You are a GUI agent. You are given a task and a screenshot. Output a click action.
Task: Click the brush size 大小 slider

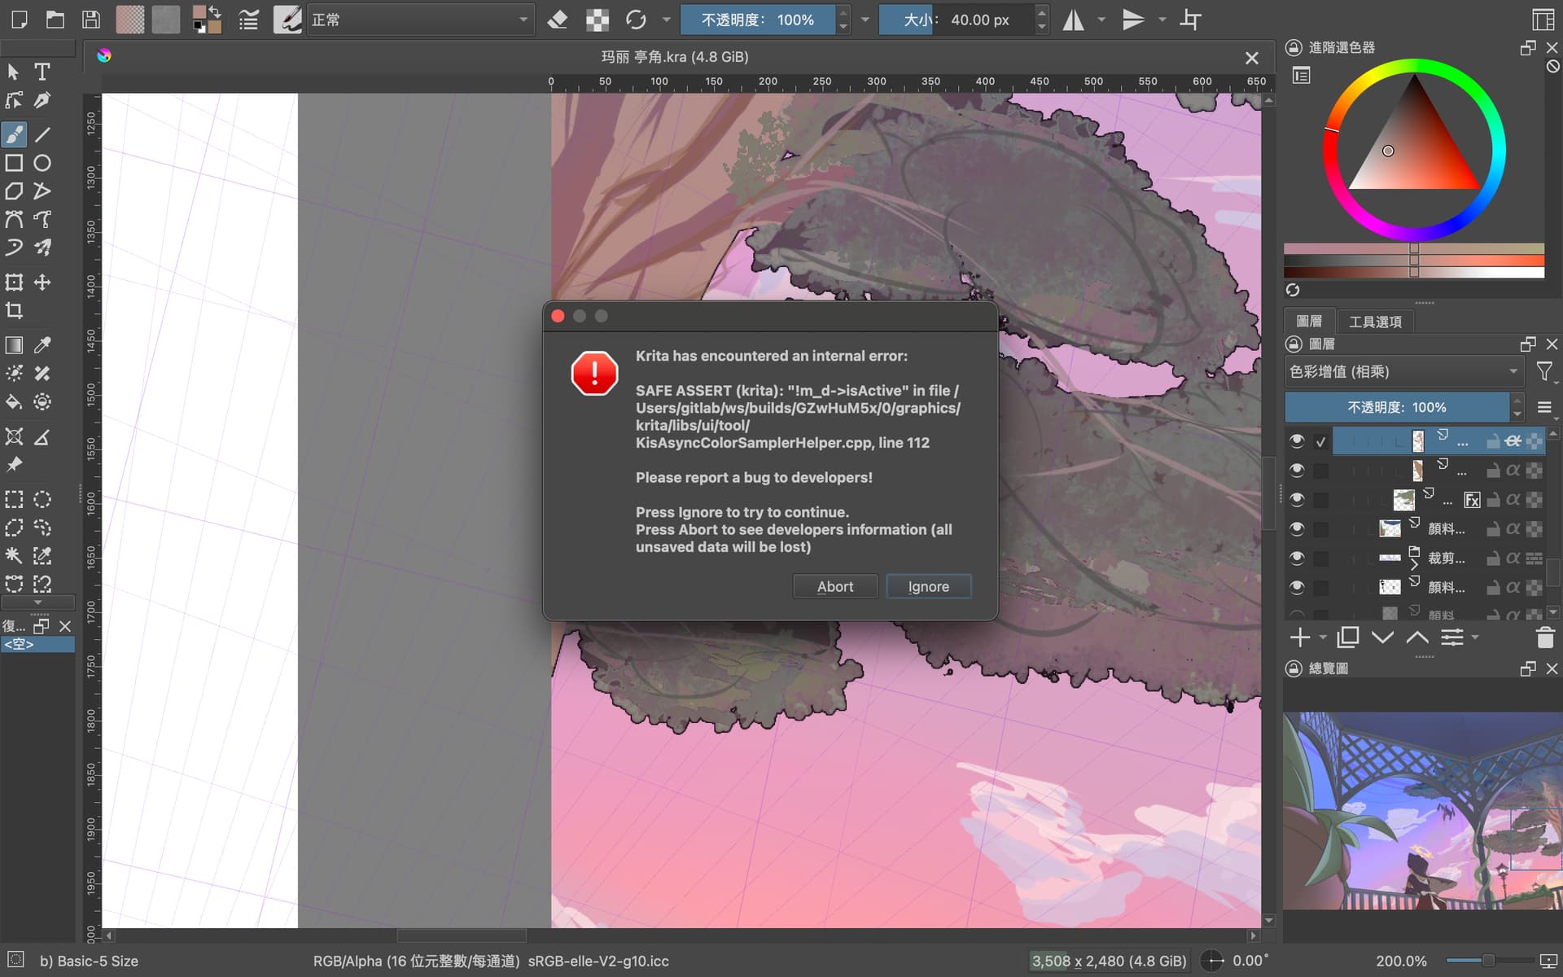pos(957,20)
